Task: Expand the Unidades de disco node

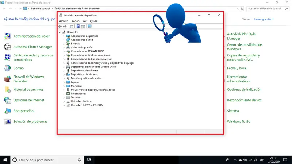Action: tap(64, 101)
